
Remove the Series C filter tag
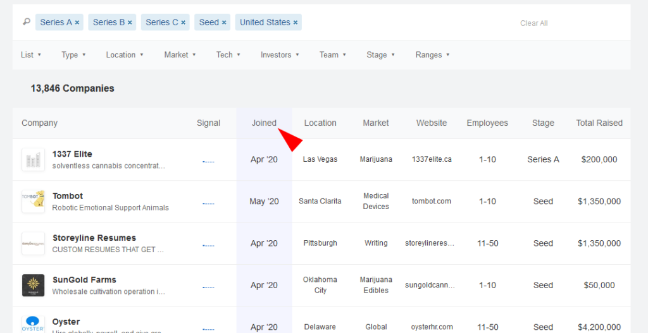tap(183, 23)
